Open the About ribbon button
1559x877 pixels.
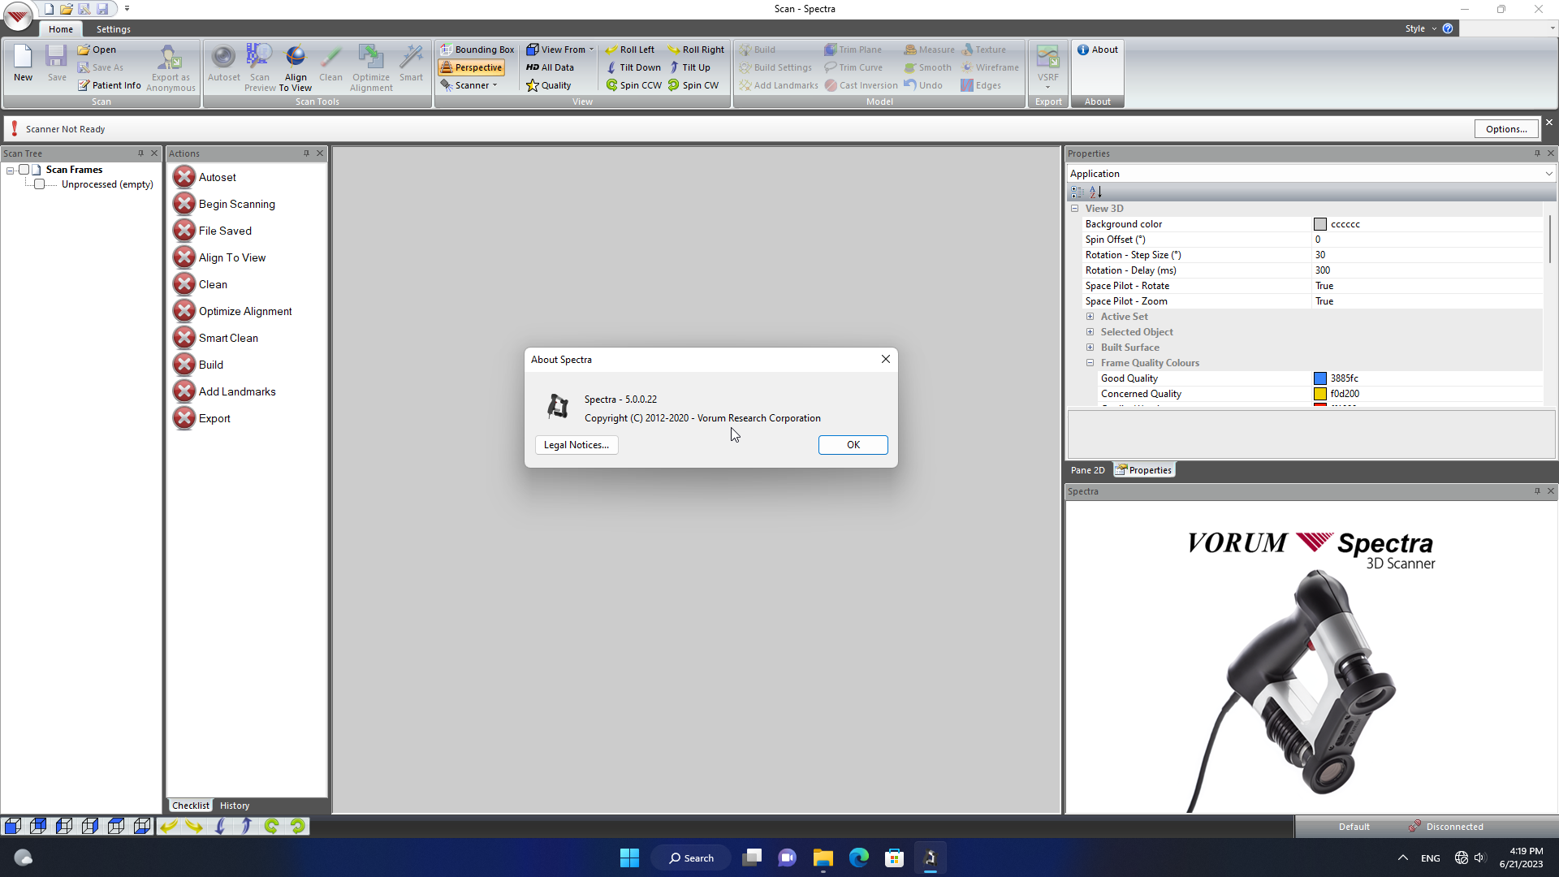tap(1098, 50)
